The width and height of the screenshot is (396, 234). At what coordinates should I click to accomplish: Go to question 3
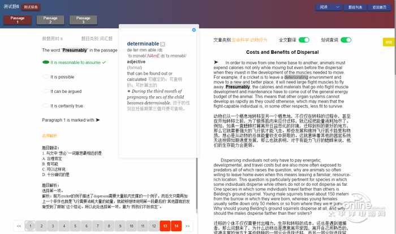[x=53, y=226]
